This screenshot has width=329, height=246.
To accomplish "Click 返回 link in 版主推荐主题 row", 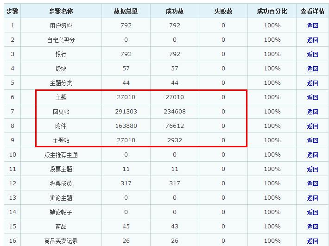I will [312, 155].
